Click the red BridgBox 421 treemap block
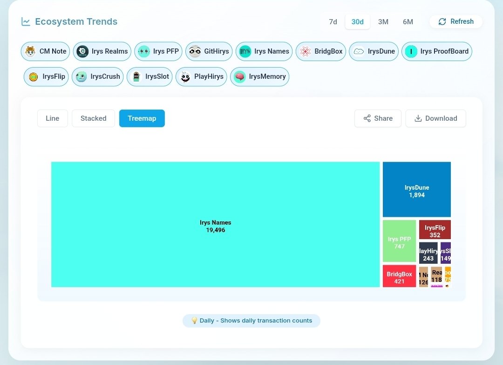 point(400,276)
